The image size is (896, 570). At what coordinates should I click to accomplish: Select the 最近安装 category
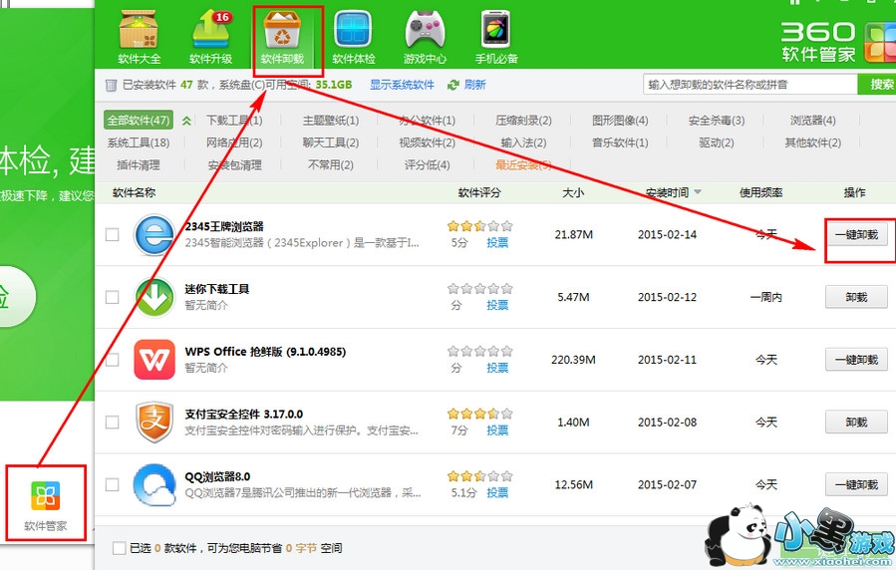click(523, 165)
